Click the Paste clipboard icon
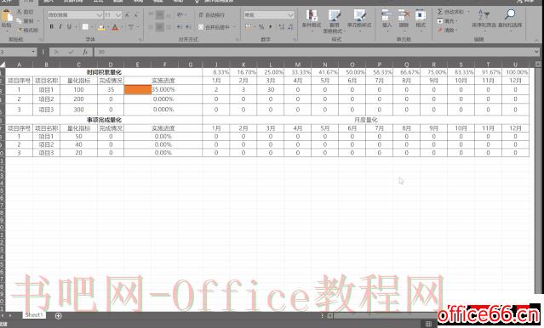The width and height of the screenshot is (544, 328). tap(6, 16)
